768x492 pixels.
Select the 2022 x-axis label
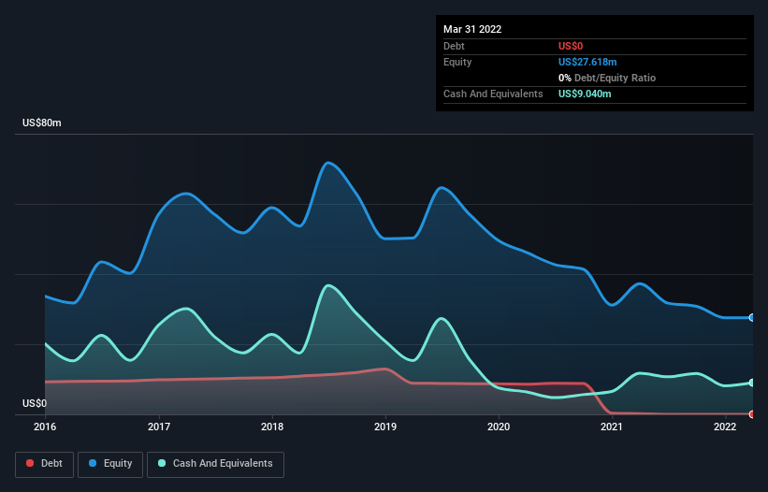(725, 427)
